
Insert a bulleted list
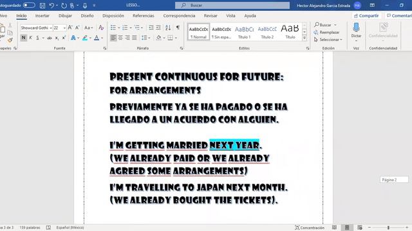(113, 28)
